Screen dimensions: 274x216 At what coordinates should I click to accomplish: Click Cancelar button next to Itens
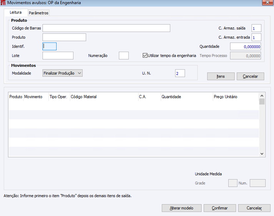click(250, 76)
